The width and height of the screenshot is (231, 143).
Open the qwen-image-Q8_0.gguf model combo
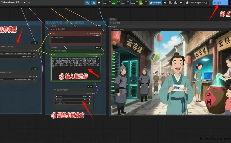pos(18,79)
